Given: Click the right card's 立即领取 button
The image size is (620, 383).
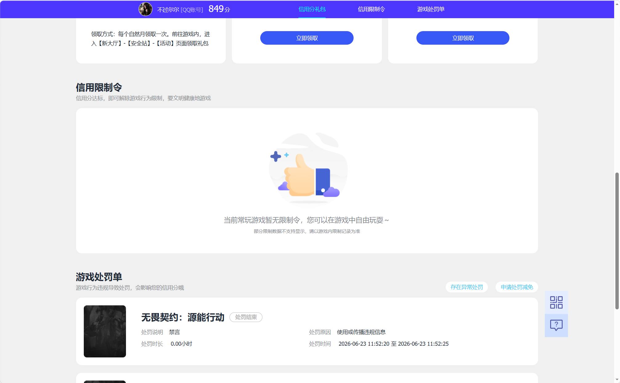Looking at the screenshot, I should pos(463,38).
